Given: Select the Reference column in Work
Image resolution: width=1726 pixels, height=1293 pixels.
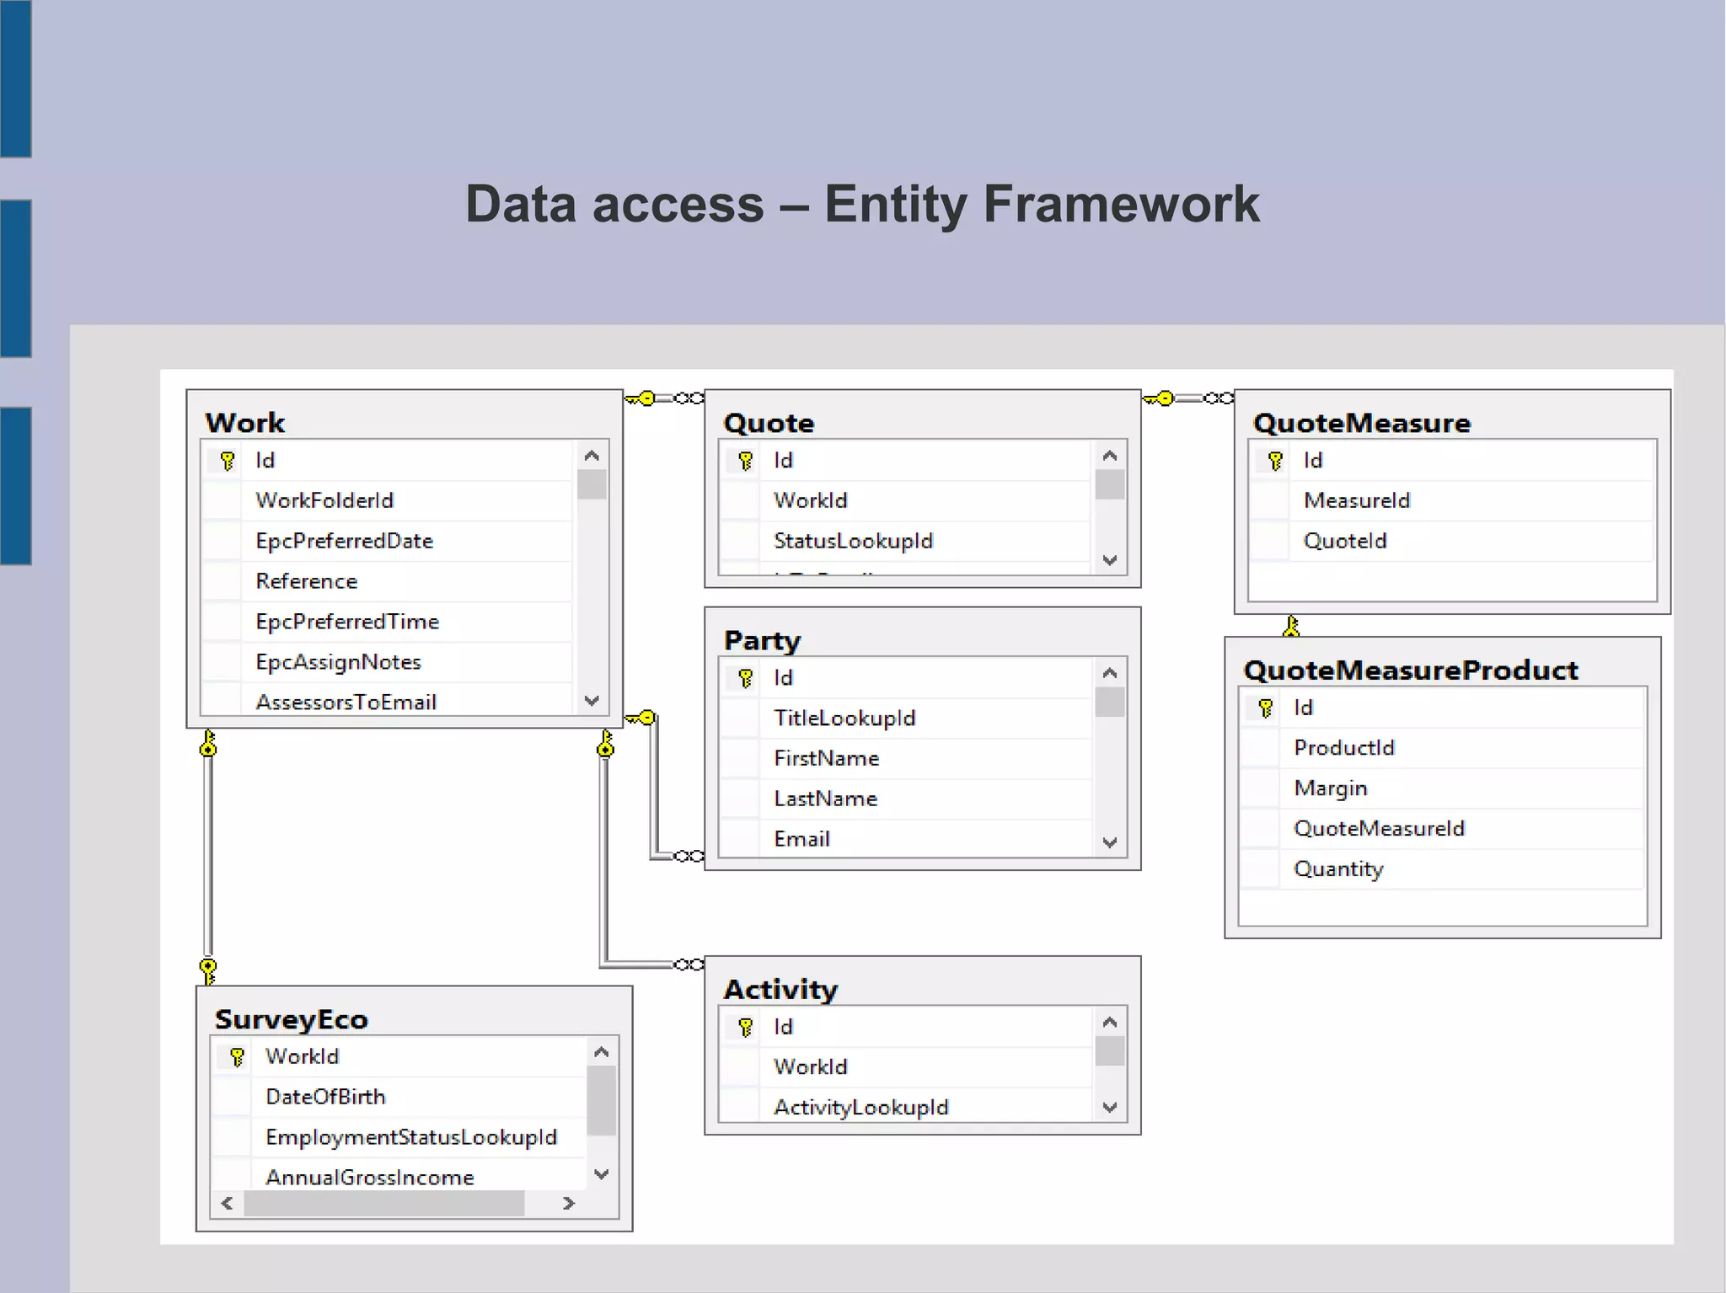Looking at the screenshot, I should pos(388,581).
